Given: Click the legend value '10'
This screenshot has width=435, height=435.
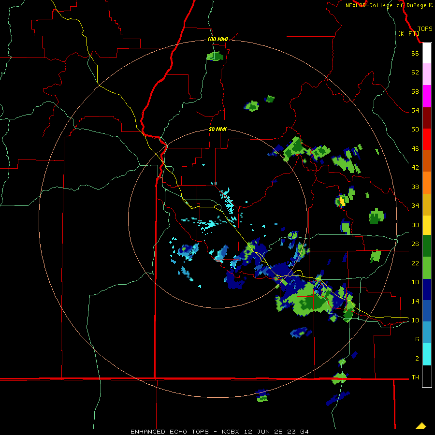Looking at the screenshot, I should click(x=415, y=320).
